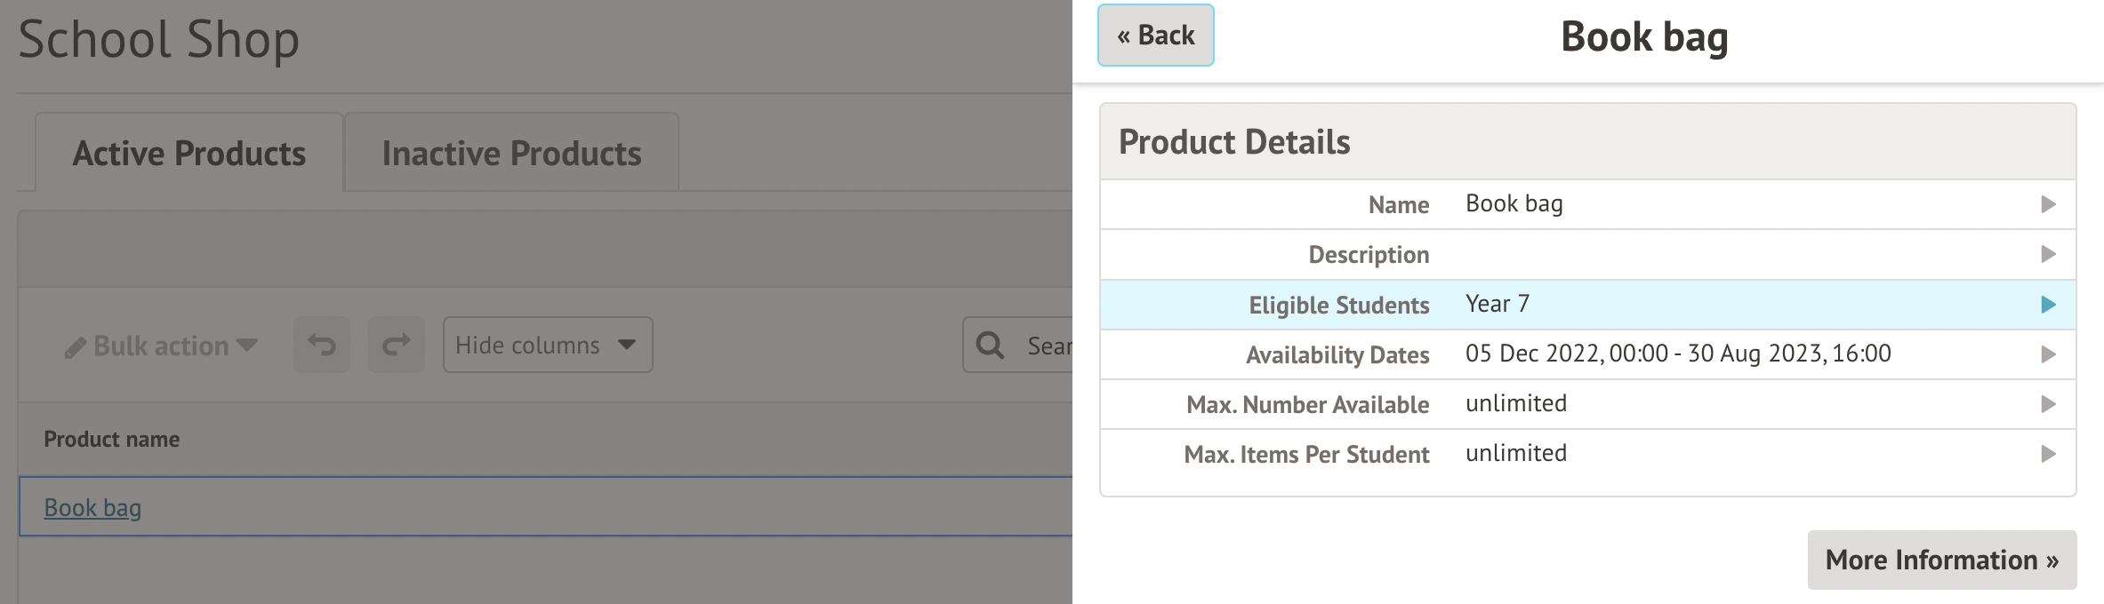This screenshot has height=604, width=2104.
Task: Click the Product name column header
Action: [112, 439]
